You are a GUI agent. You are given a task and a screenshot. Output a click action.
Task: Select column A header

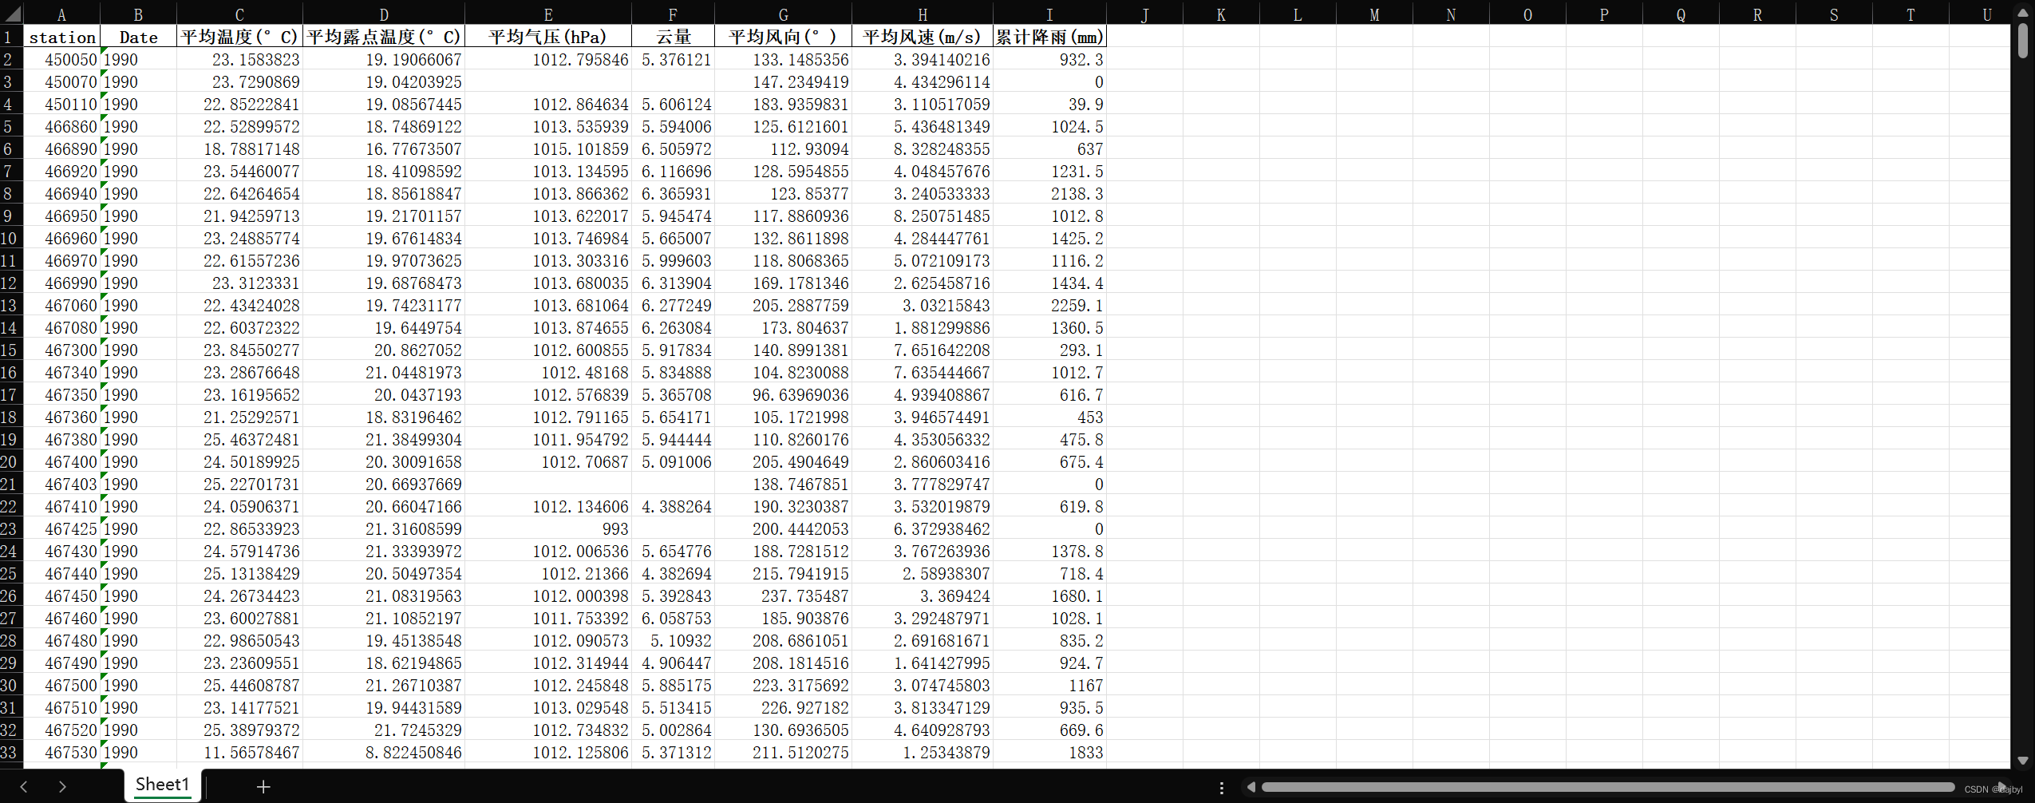(x=61, y=14)
